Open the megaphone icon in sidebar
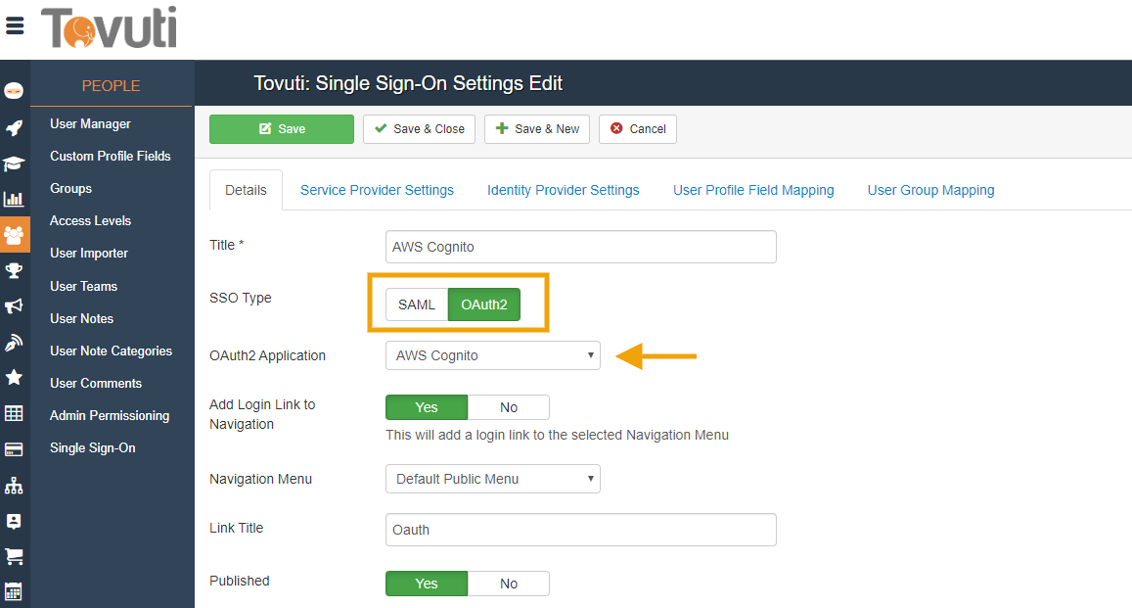The height and width of the screenshot is (608, 1132). (15, 306)
